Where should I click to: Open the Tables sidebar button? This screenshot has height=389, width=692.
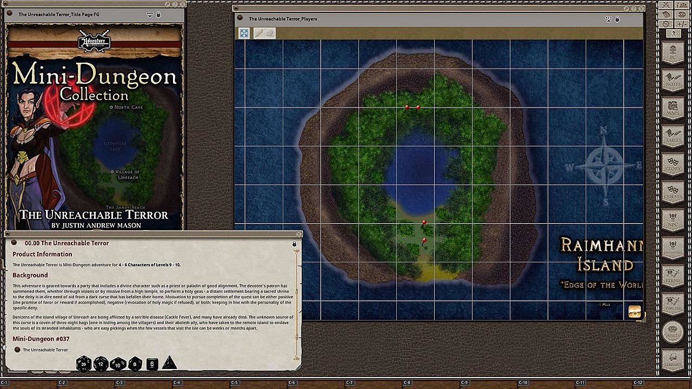point(673,136)
